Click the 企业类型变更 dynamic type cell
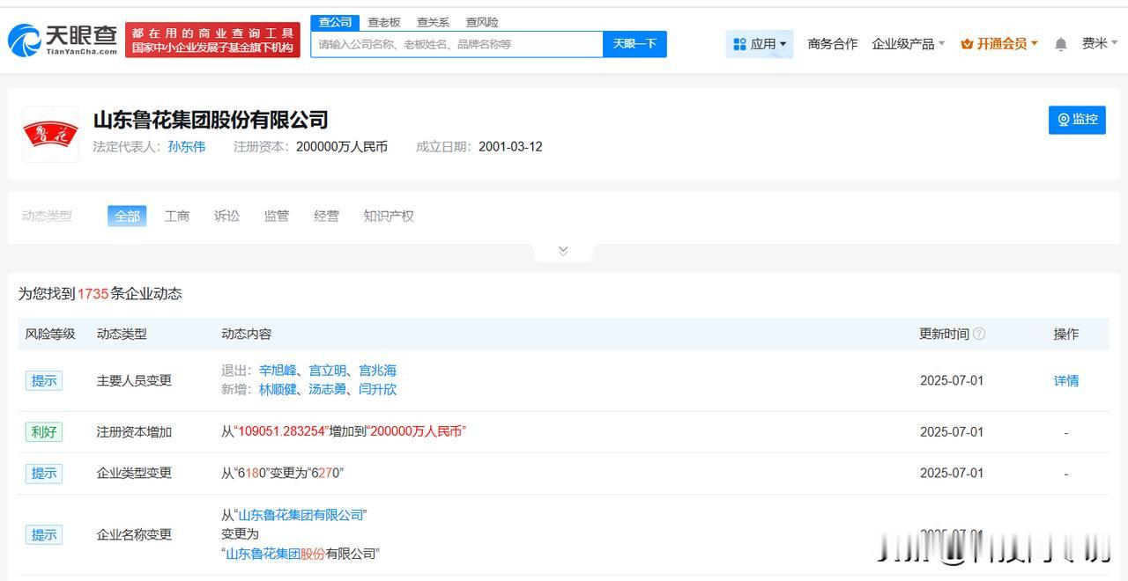The image size is (1128, 581). (134, 473)
